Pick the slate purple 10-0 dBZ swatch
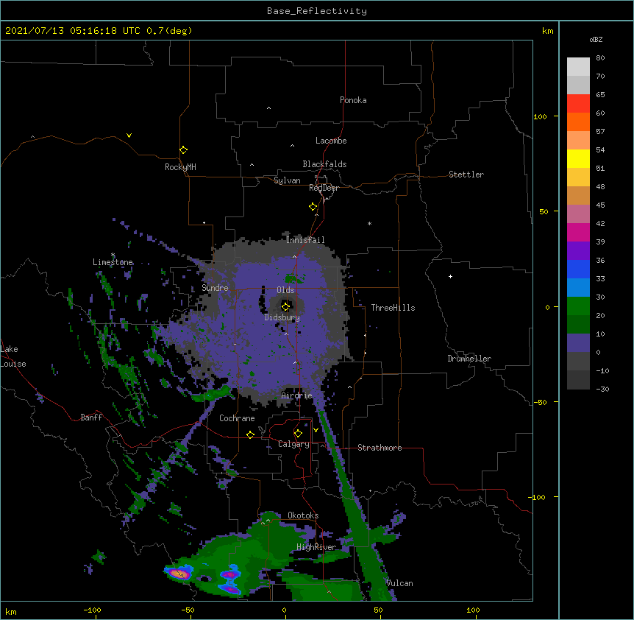 (x=578, y=343)
